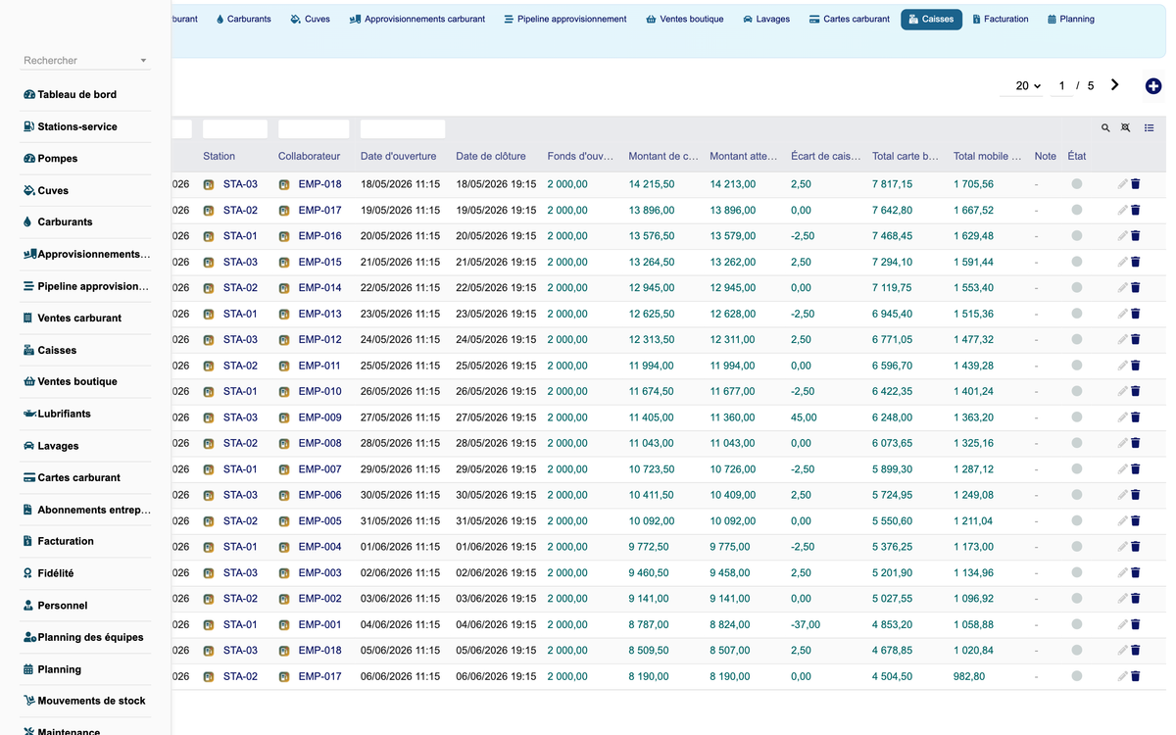Edit the EMP-012 row
This screenshot has height=735, width=1176.
(1122, 339)
